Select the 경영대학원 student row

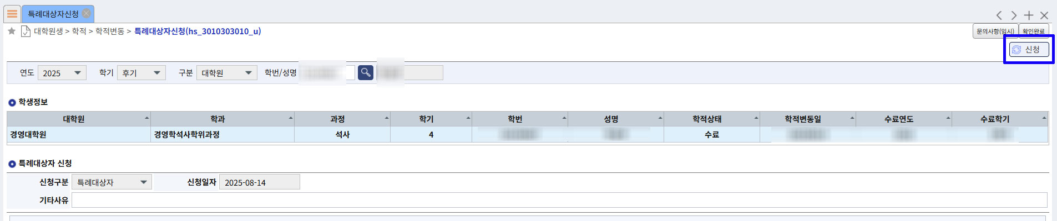point(78,134)
